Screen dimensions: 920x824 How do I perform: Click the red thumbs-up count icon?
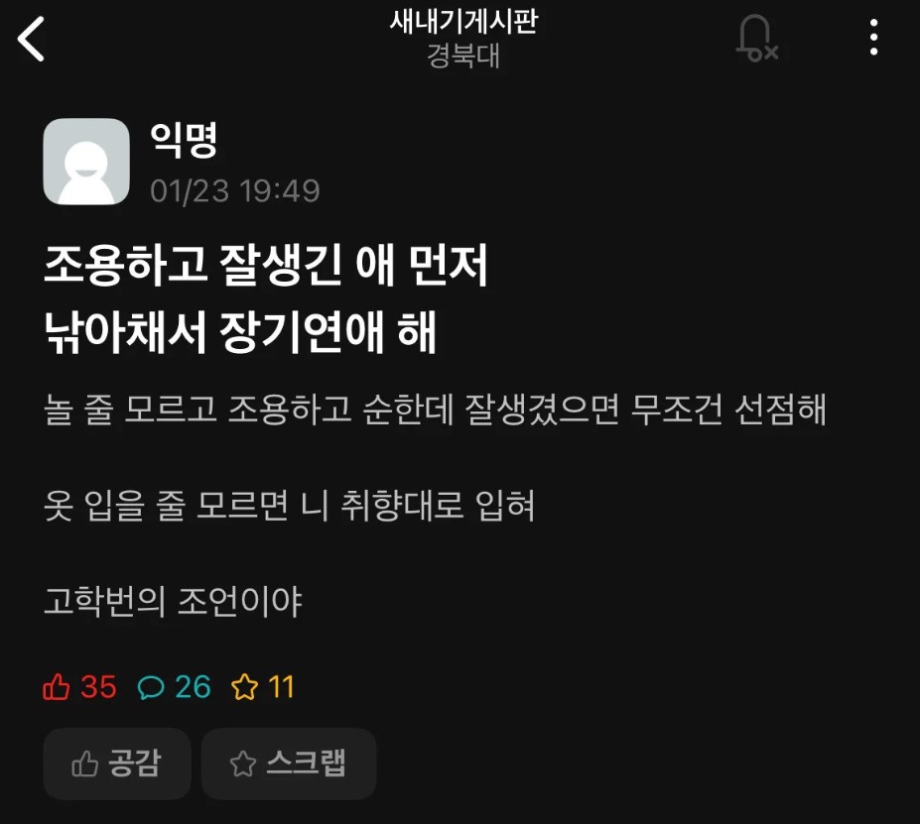click(x=57, y=687)
